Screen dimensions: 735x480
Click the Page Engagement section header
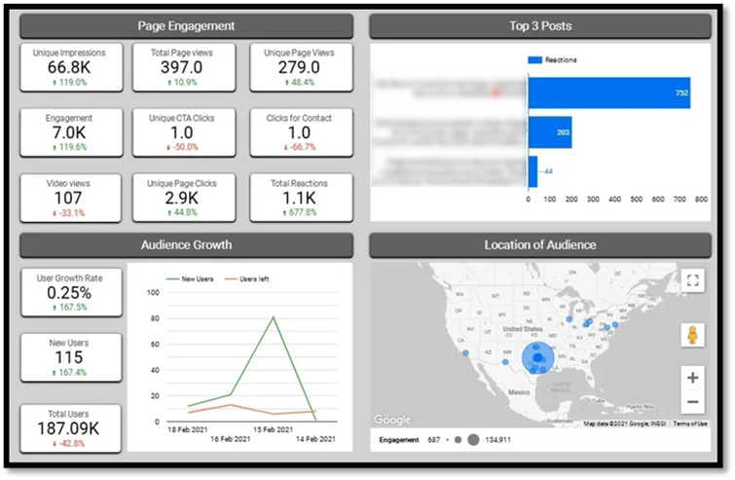click(x=186, y=25)
